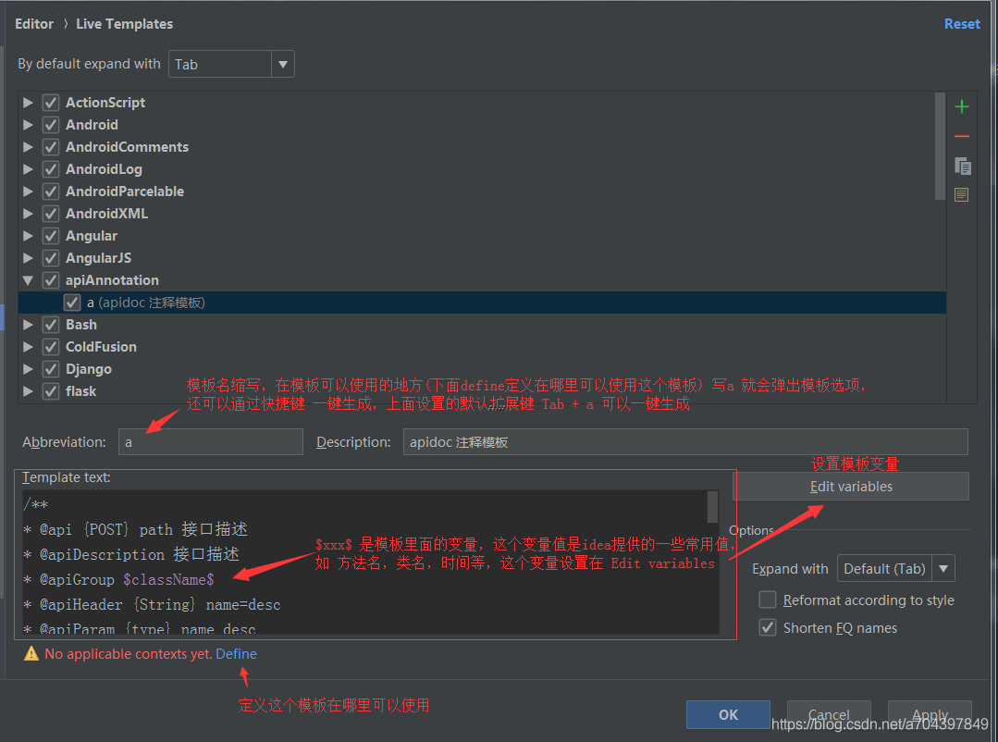Expand the Bash template group
998x742 pixels.
[28, 325]
